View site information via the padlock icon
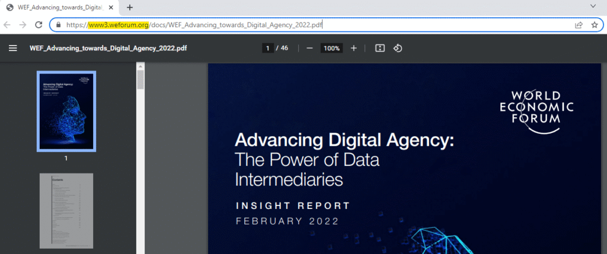The image size is (607, 254). (x=59, y=25)
